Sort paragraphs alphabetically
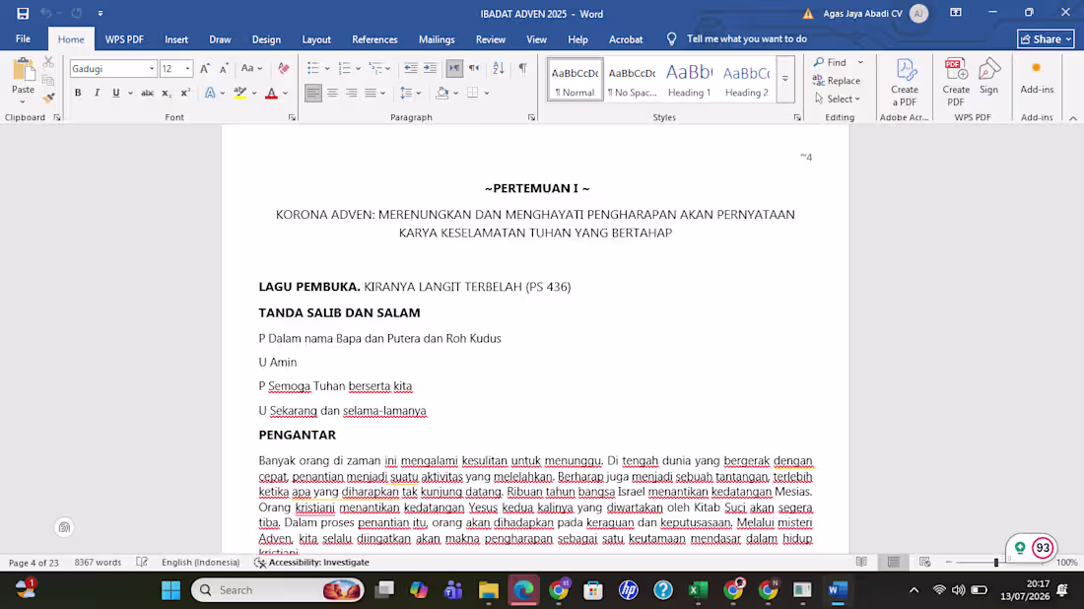 pos(498,68)
